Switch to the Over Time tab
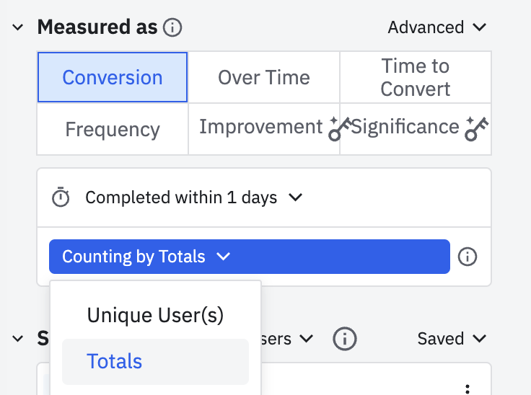Viewport: 531px width, 395px height. click(x=264, y=77)
